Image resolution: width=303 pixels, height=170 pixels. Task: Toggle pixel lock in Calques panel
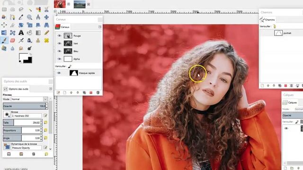(x=297, y=122)
